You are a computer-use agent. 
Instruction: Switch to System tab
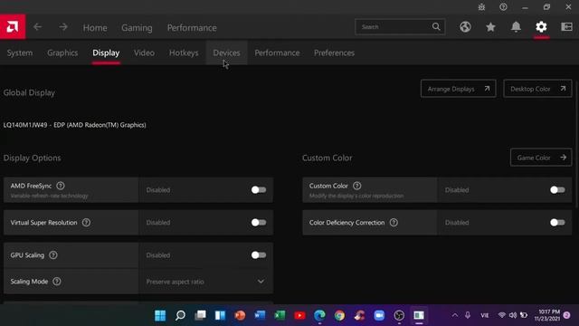coord(20,53)
